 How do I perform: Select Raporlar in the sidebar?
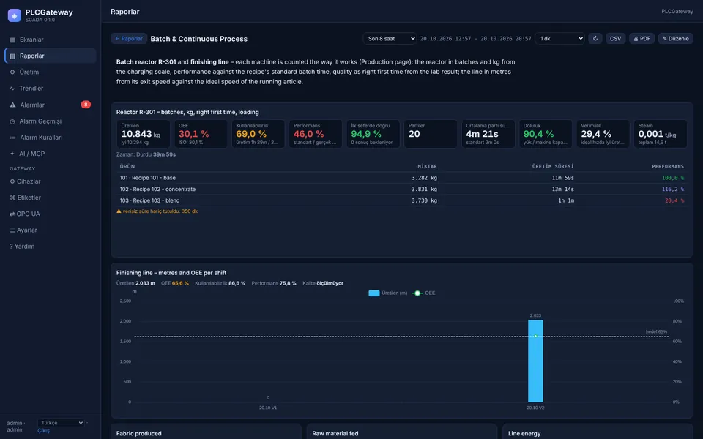point(51,56)
